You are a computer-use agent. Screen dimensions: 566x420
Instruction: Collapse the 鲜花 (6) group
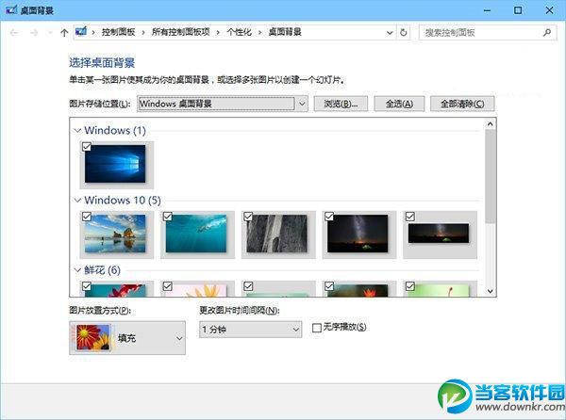tap(77, 269)
